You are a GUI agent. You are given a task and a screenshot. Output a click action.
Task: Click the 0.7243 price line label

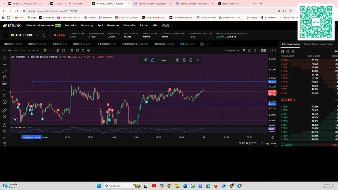point(272,82)
